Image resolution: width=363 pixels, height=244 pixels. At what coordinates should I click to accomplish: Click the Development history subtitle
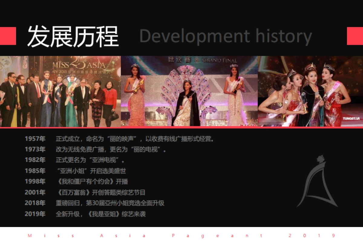coord(225,36)
